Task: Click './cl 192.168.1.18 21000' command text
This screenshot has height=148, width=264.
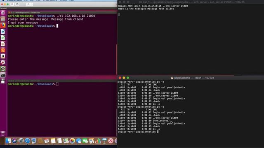Action: click(76, 16)
